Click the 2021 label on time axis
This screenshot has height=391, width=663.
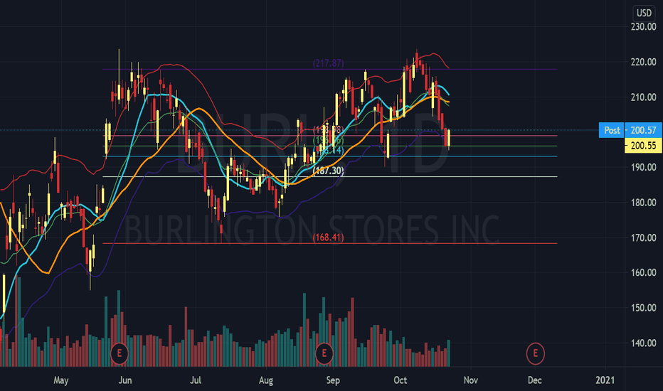(605, 380)
